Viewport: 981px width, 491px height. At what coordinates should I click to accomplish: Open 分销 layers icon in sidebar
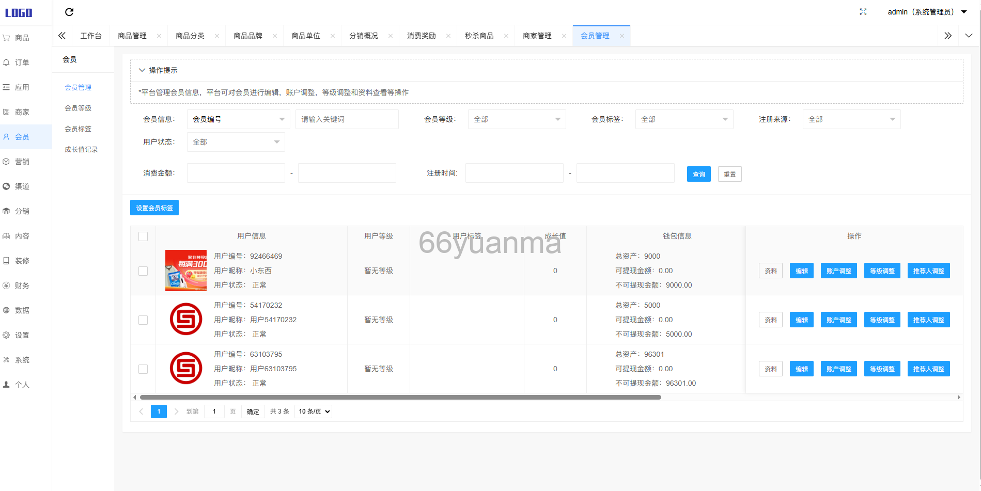point(6,211)
